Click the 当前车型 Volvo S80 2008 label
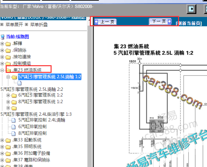The width and height of the screenshot is (207, 167). pos(47,6)
